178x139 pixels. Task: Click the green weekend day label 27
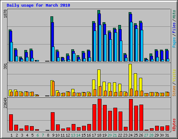click(146, 135)
